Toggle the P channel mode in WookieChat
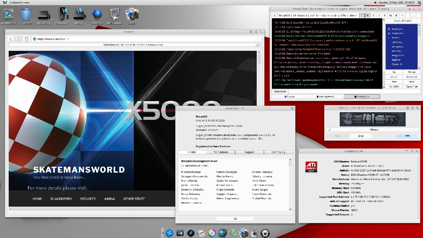Viewport: 423px width, 238px height. tap(385, 15)
